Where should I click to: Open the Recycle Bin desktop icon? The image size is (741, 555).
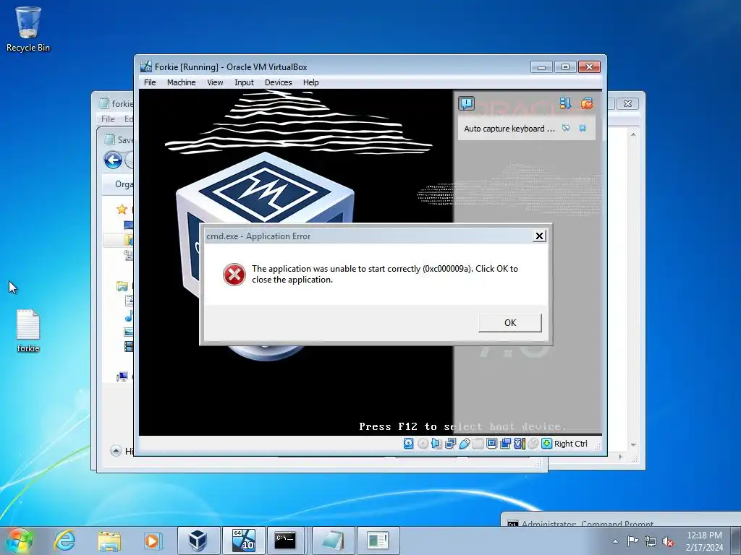click(x=28, y=29)
